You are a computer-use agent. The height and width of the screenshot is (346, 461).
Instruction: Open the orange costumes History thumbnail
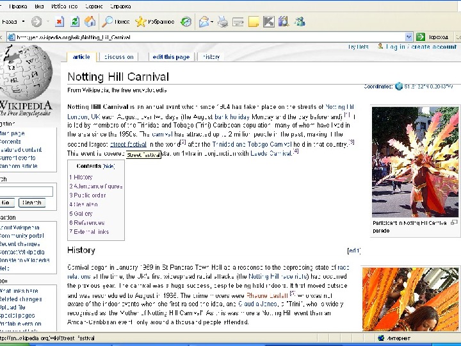[x=410, y=299]
